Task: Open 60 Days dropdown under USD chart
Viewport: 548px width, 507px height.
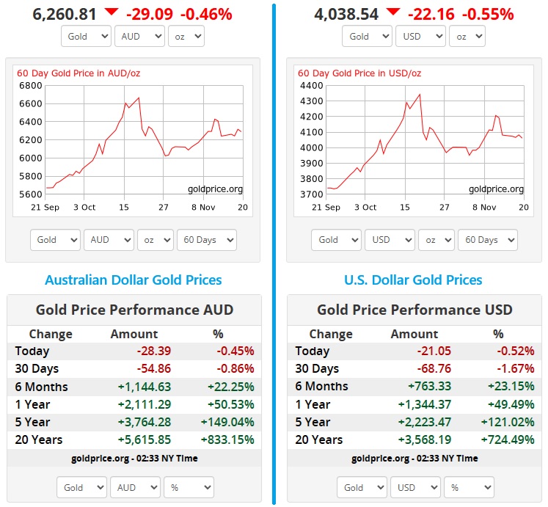Action: tap(487, 240)
